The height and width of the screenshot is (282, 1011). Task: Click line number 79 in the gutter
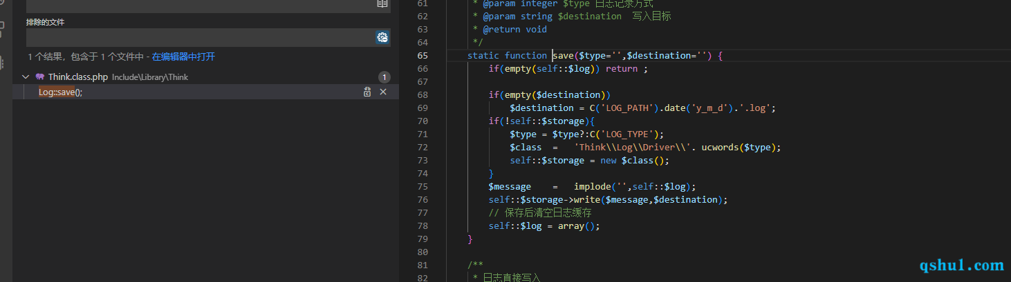coord(423,239)
